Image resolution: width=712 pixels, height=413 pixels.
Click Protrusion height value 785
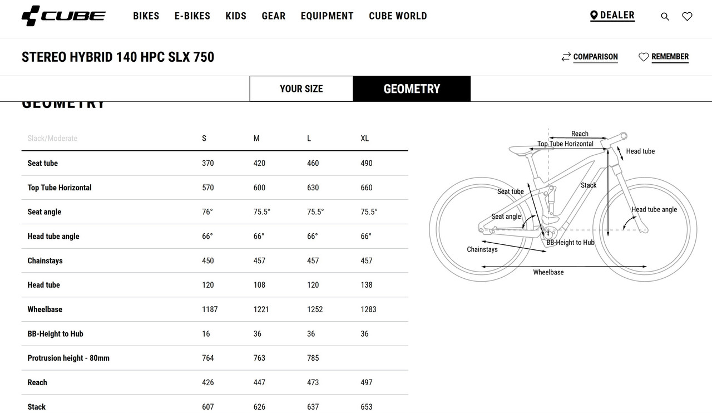pyautogui.click(x=313, y=358)
